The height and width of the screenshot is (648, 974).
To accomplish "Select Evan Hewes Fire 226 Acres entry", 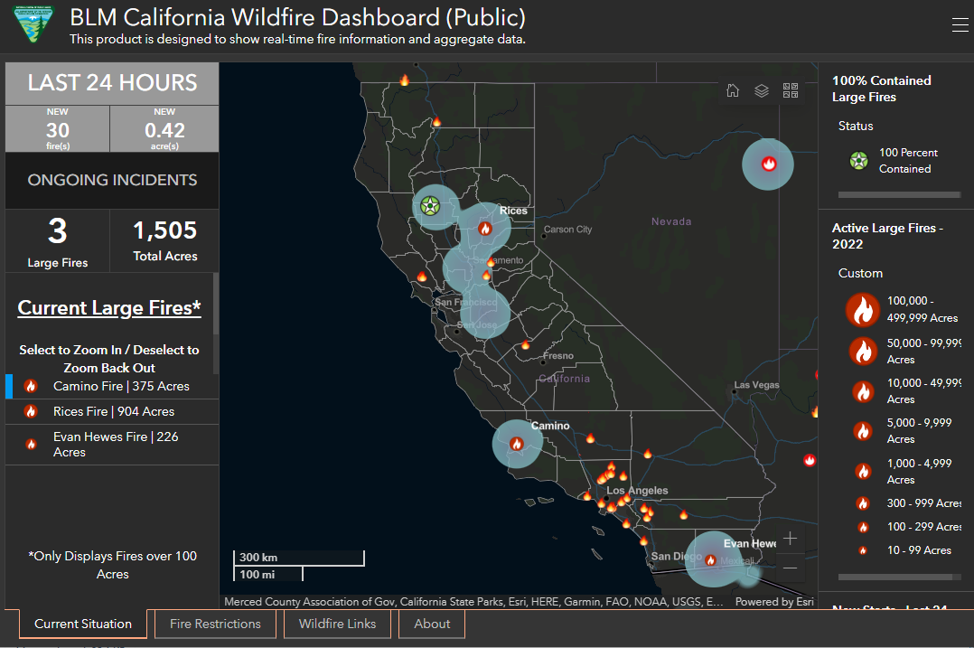I will (x=114, y=444).
